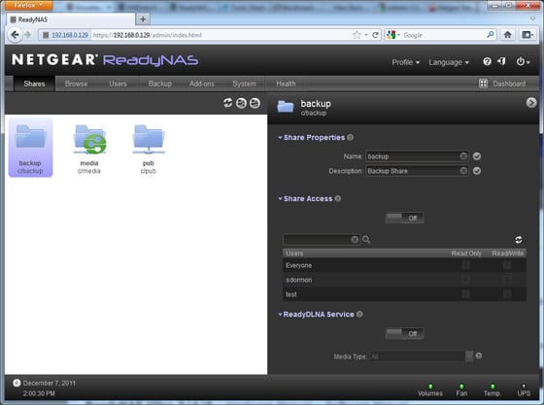This screenshot has height=405, width=544.
Task: Open the power options menu
Action: click(x=523, y=62)
